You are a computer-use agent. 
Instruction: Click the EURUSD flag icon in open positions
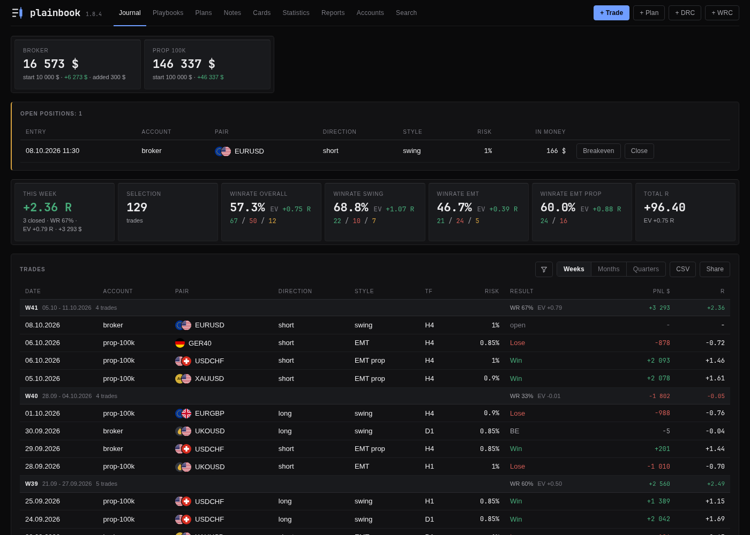click(x=223, y=151)
